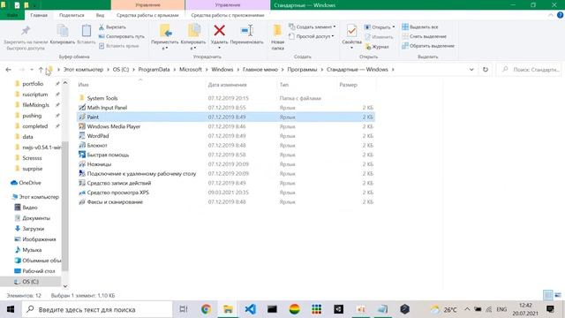This screenshot has width=565, height=318.
Task: Go up one folder level arrow
Action: 41,70
